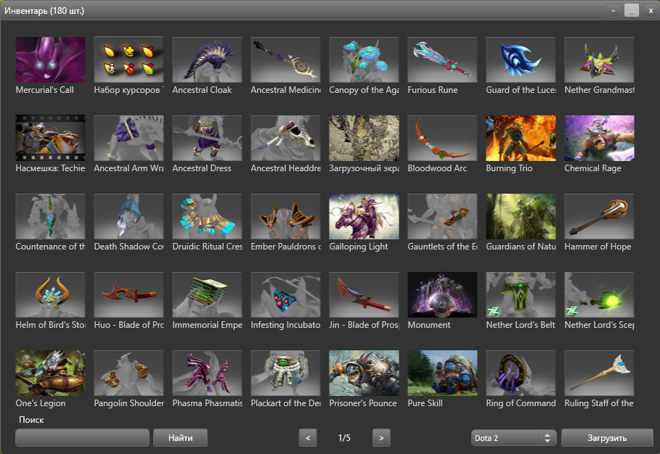Select the Ancestral Cloak item
Viewport: 660px width, 454px height.
tap(207, 59)
